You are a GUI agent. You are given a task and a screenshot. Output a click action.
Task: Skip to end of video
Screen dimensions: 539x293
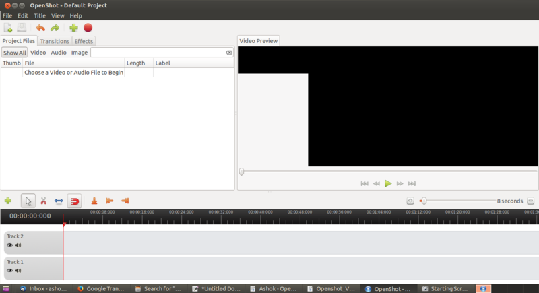[412, 183]
